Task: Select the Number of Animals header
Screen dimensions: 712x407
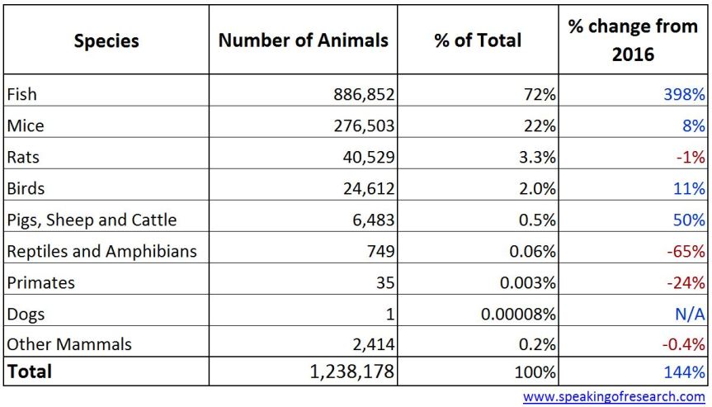Action: coord(303,41)
